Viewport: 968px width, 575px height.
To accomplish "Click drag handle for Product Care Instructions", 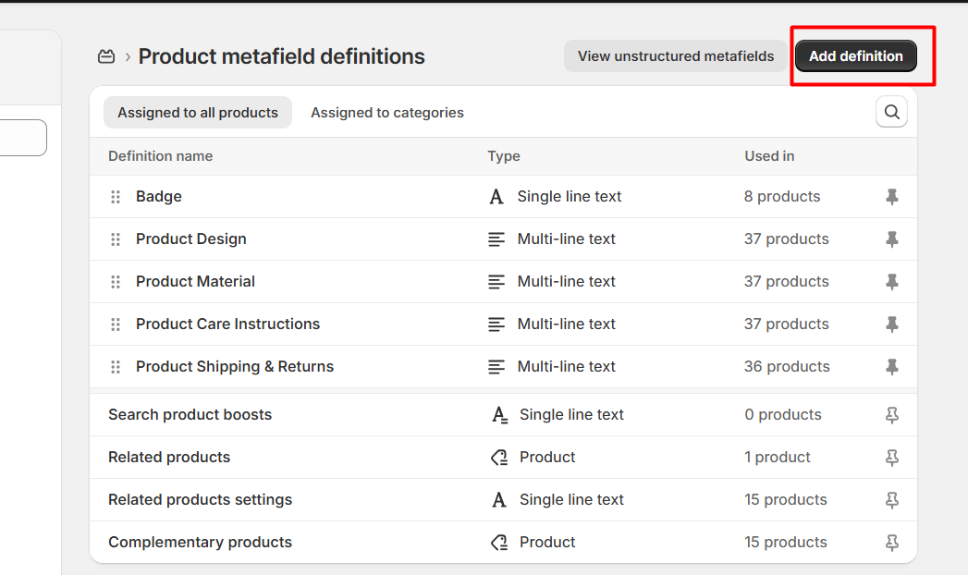I will click(116, 324).
